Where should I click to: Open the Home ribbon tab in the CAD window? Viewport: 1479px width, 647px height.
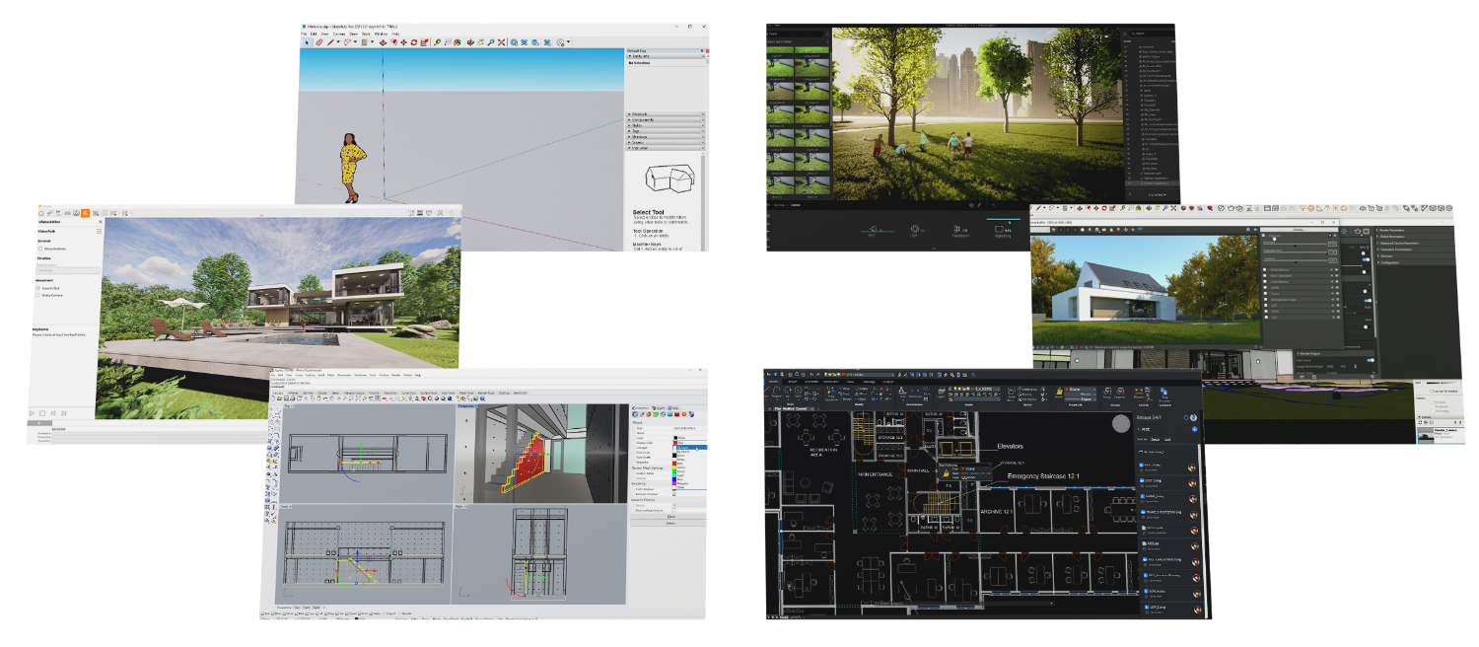775,381
